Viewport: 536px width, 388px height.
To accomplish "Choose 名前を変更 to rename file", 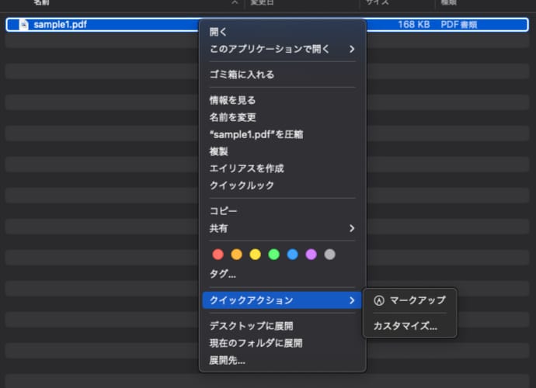I will coord(232,117).
